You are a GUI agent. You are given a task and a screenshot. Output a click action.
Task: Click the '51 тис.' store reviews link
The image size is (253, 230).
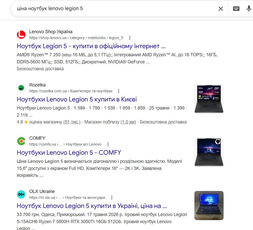[72, 122]
